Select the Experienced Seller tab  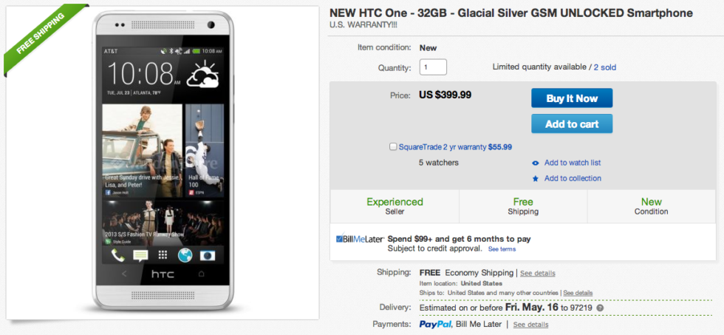[395, 206]
